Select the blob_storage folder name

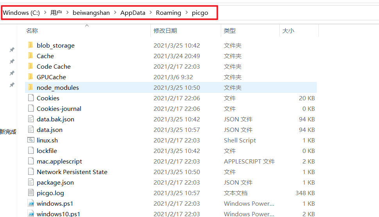point(55,45)
